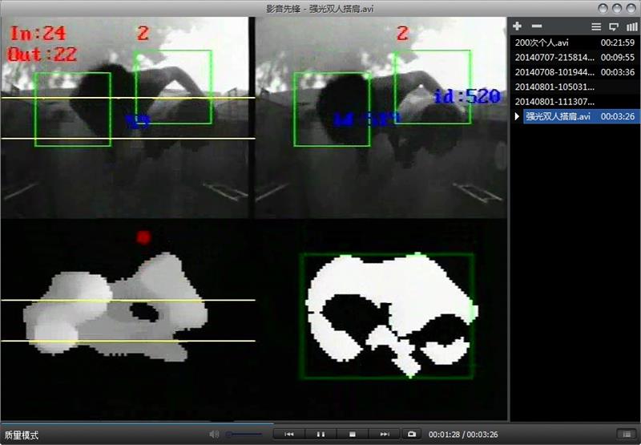The width and height of the screenshot is (641, 445).
Task: Click the video seek progress bar
Action: tap(320, 423)
